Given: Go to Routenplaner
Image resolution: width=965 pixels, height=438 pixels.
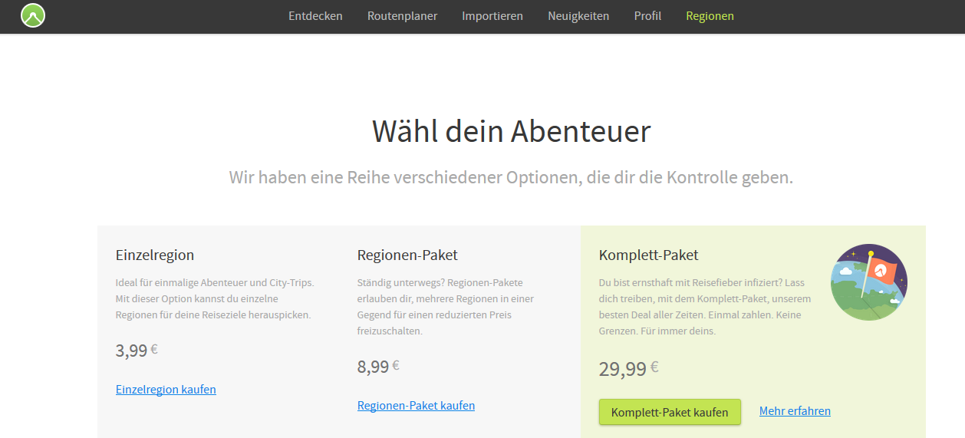Looking at the screenshot, I should (x=402, y=15).
